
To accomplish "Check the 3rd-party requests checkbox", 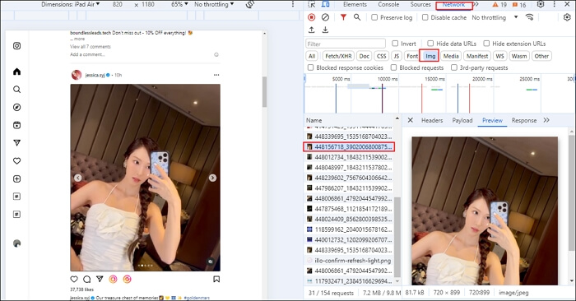I will point(454,67).
